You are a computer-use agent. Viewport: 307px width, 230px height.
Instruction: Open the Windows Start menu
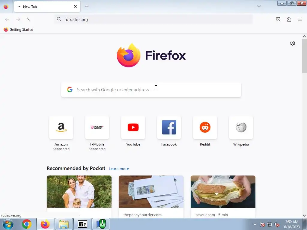(8, 224)
